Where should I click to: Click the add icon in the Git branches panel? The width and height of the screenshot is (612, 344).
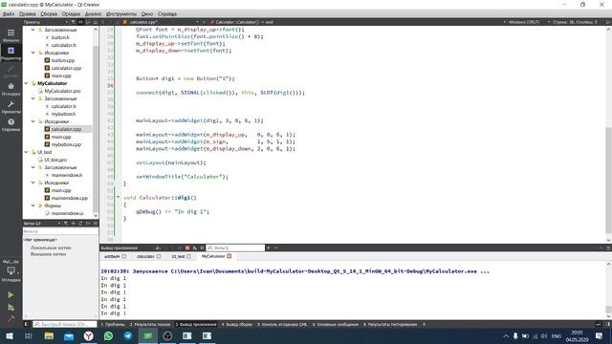point(73,224)
